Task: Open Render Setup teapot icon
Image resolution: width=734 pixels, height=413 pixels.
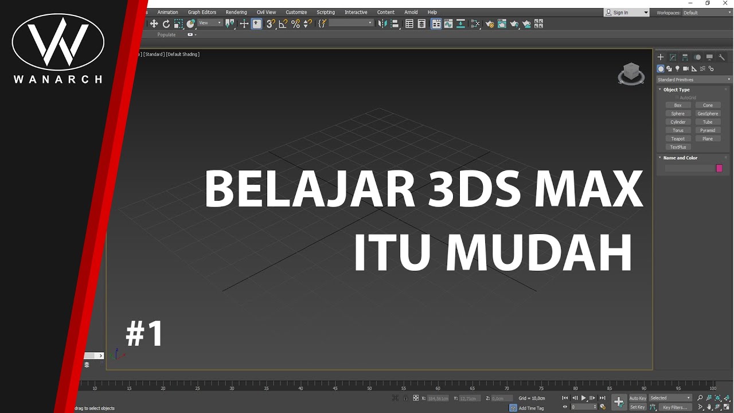Action: point(490,24)
